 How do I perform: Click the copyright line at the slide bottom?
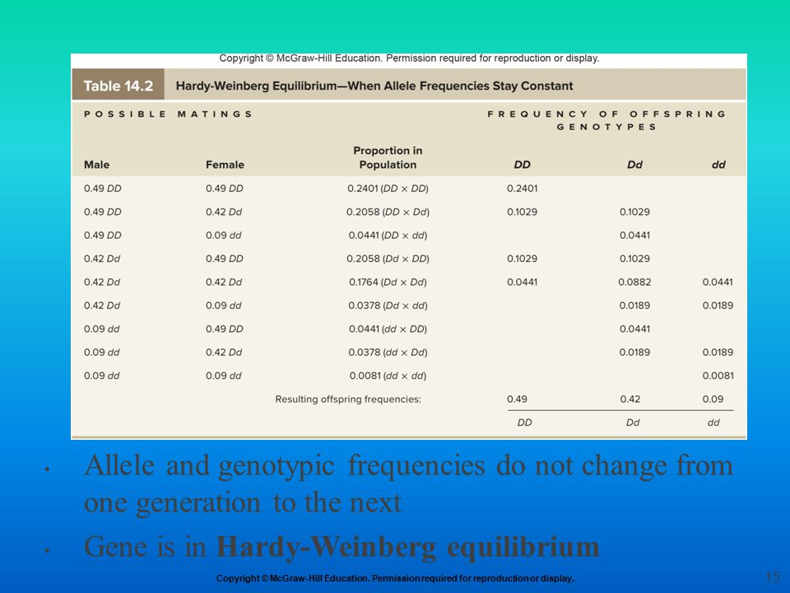pos(395,578)
